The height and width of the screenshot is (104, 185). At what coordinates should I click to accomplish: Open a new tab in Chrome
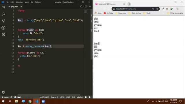129,4
